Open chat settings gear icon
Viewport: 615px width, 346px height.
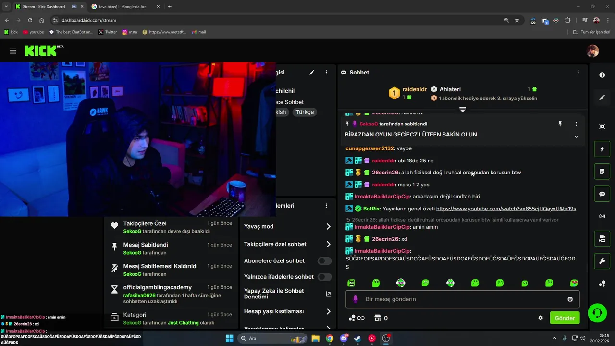541,318
